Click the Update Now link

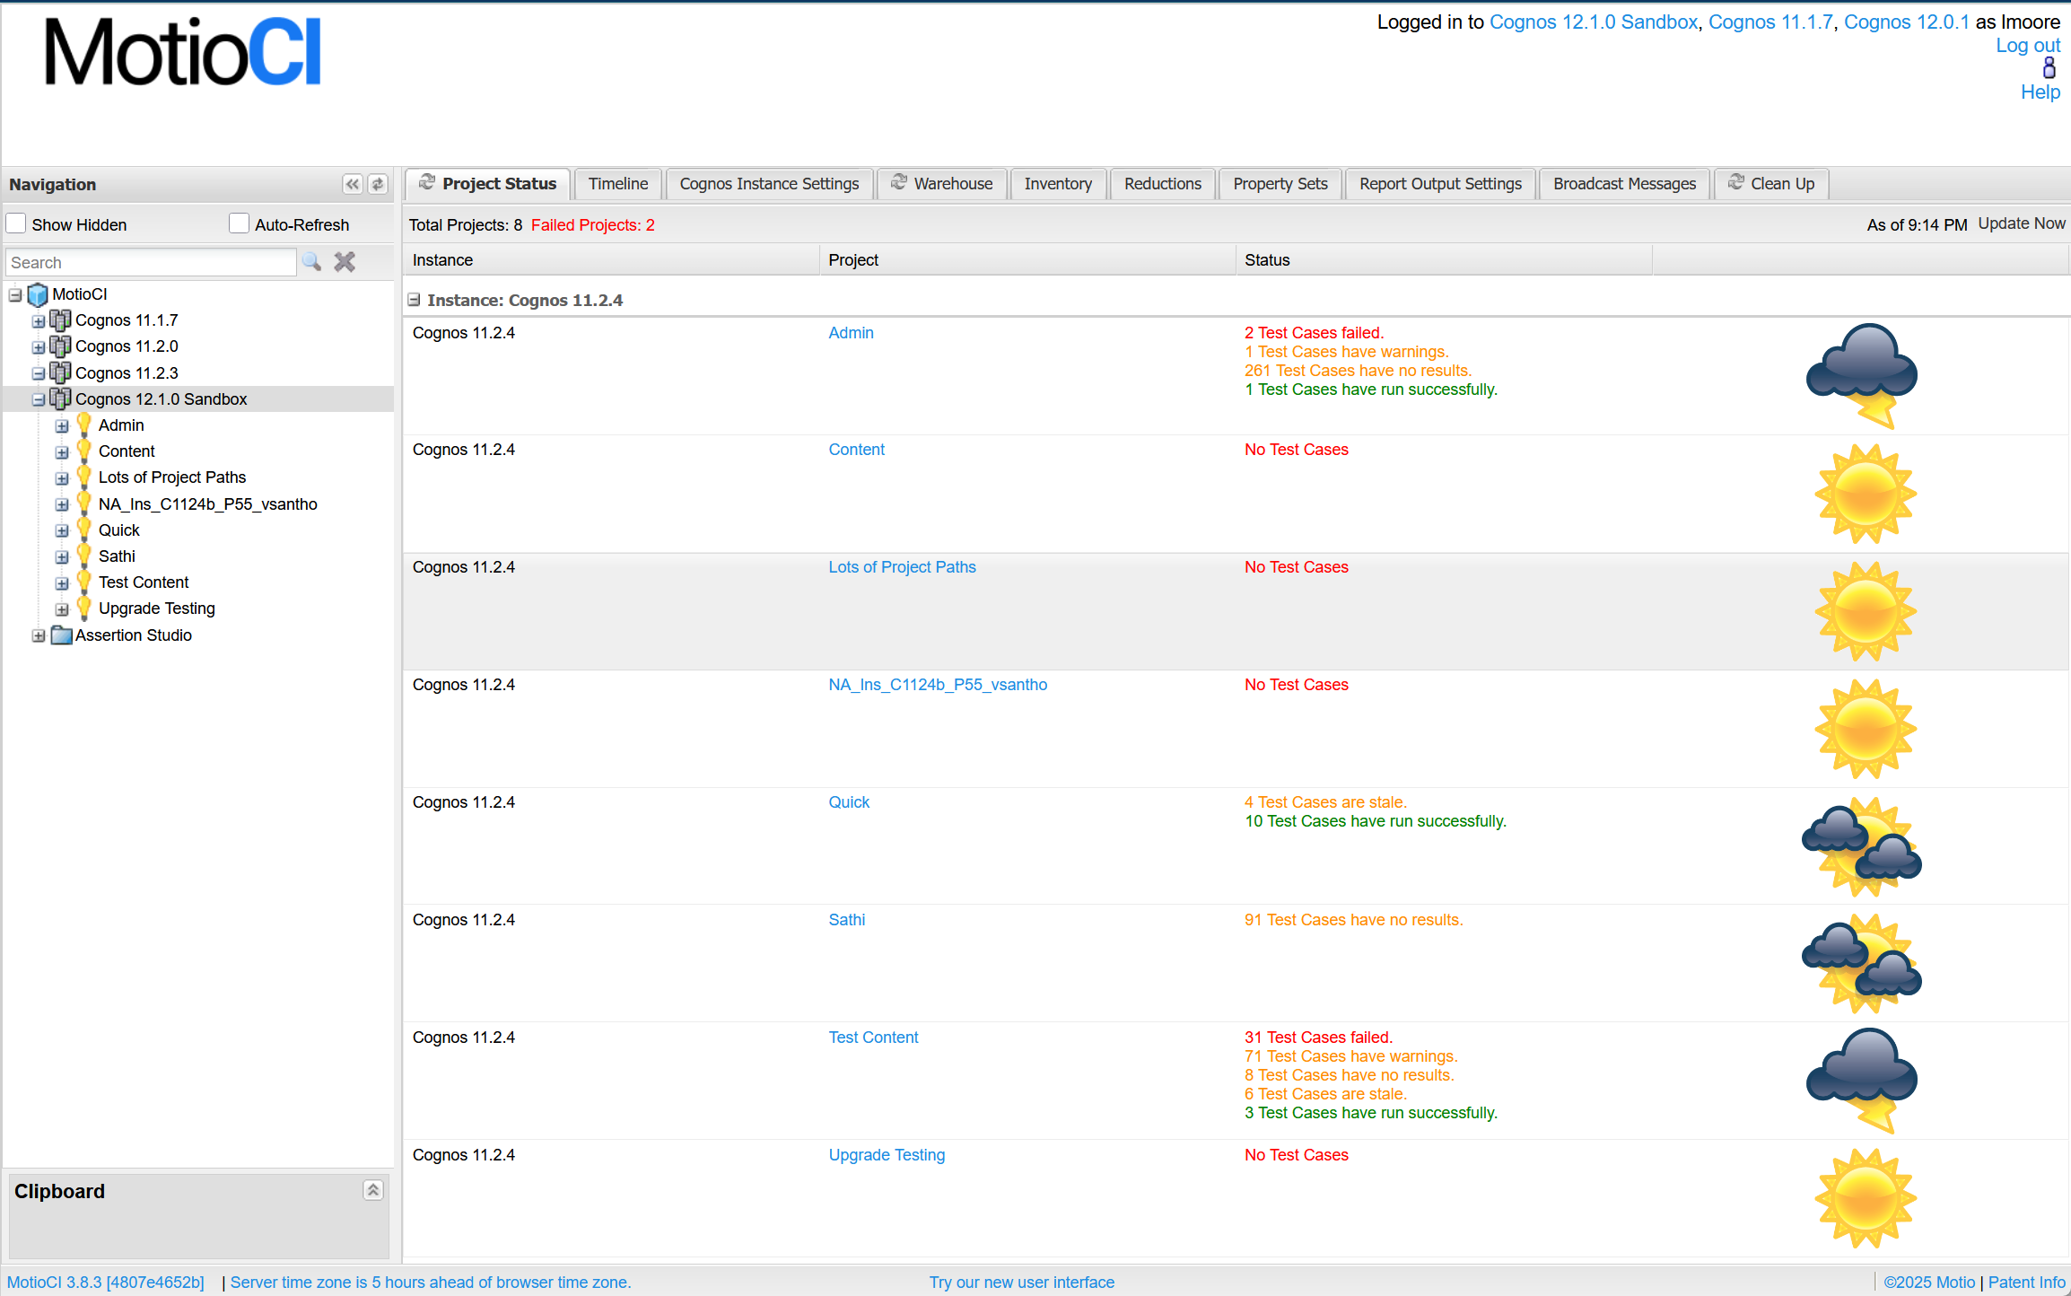(x=2021, y=223)
